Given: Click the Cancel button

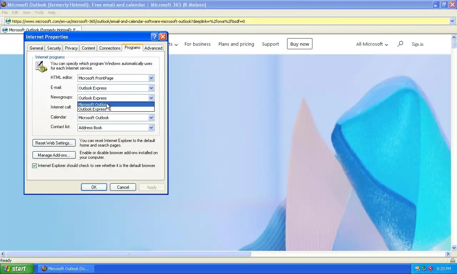Looking at the screenshot, I should [x=123, y=187].
